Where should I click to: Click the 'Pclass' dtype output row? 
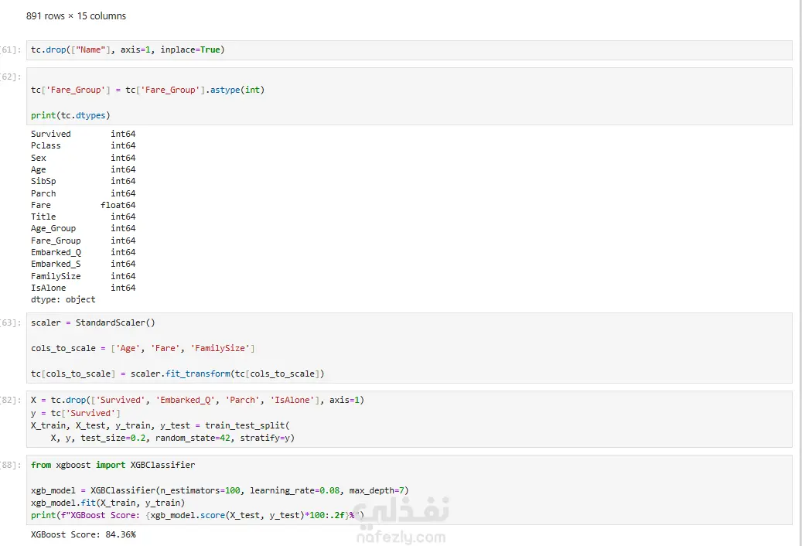coord(84,145)
